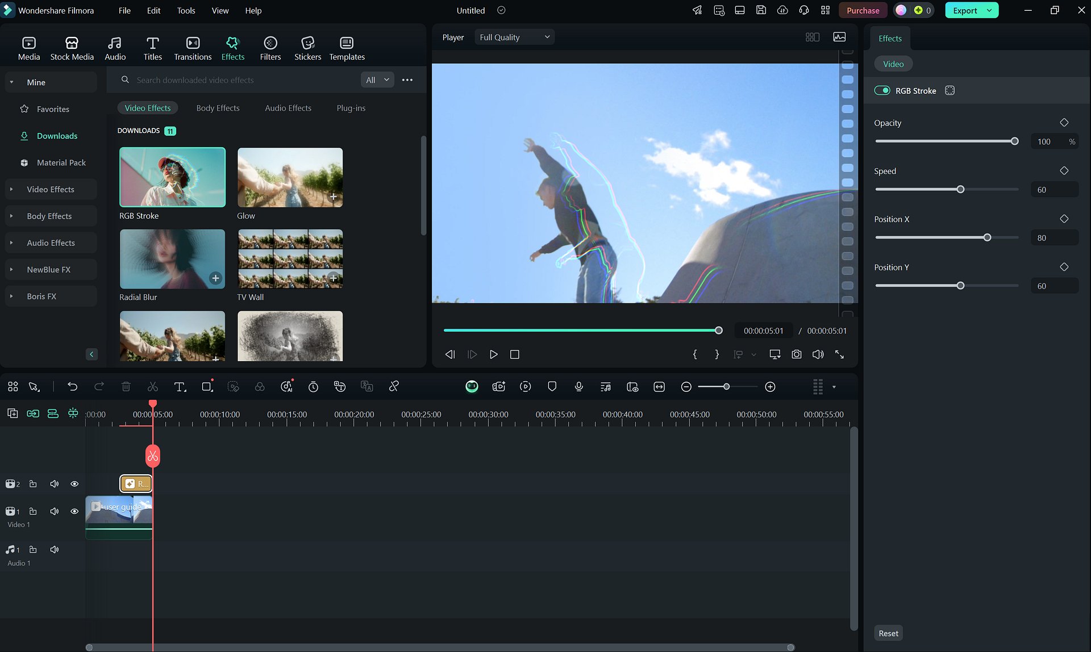Open the All filter dropdown in effects search
This screenshot has width=1091, height=652.
point(377,80)
